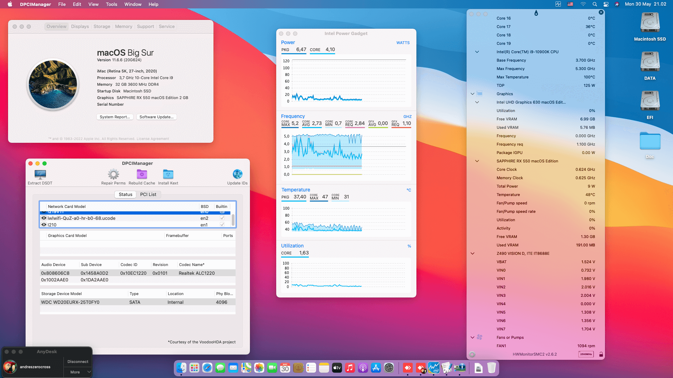Toggle Builtin checkbox for I210 en1
Image resolution: width=673 pixels, height=378 pixels.
[222, 225]
